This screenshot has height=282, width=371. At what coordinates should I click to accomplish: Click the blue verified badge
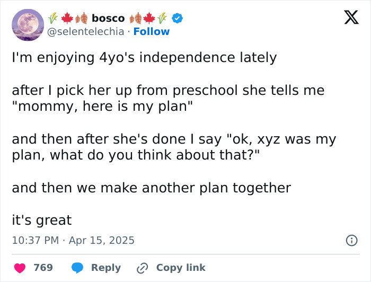[177, 18]
